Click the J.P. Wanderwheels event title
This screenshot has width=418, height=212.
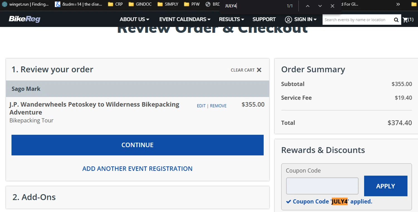point(94,108)
